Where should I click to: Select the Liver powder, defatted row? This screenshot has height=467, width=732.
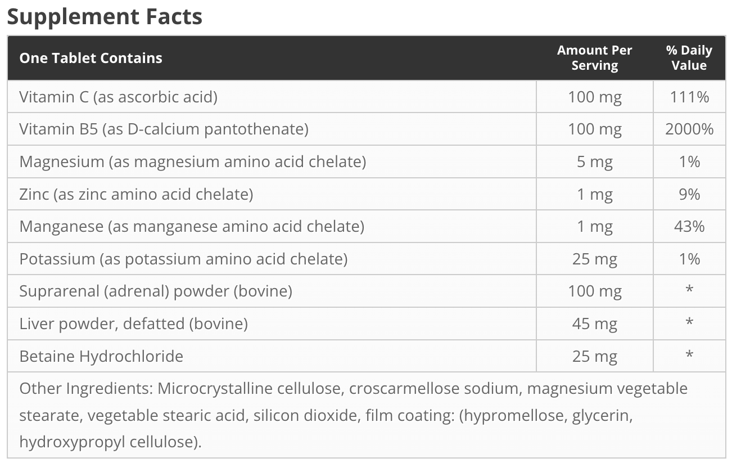coord(133,324)
